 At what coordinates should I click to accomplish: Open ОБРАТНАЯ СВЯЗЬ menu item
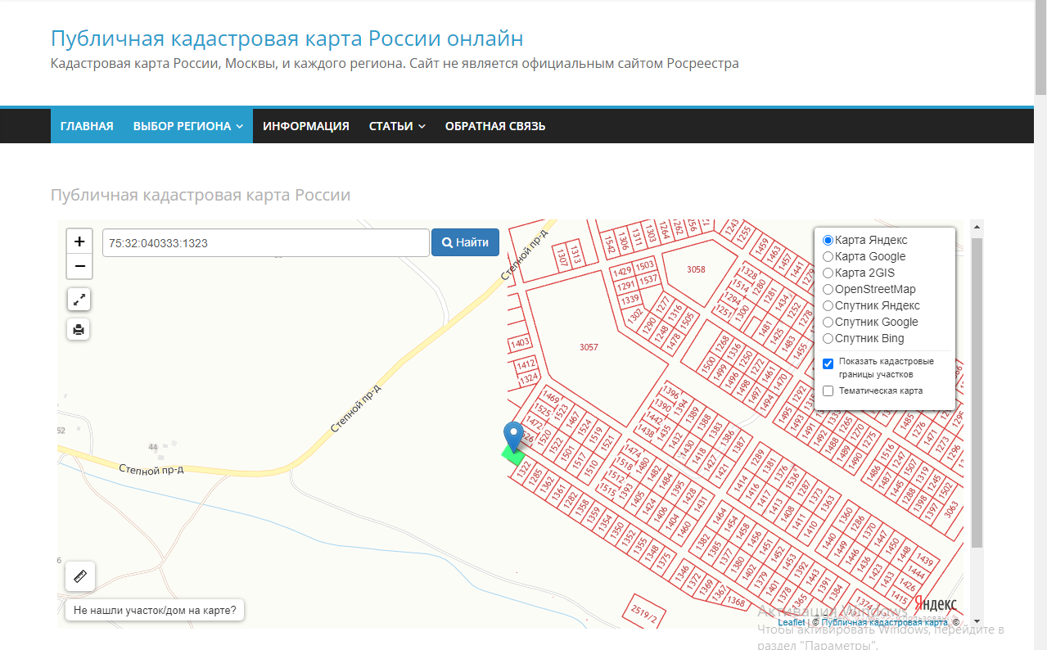(495, 126)
